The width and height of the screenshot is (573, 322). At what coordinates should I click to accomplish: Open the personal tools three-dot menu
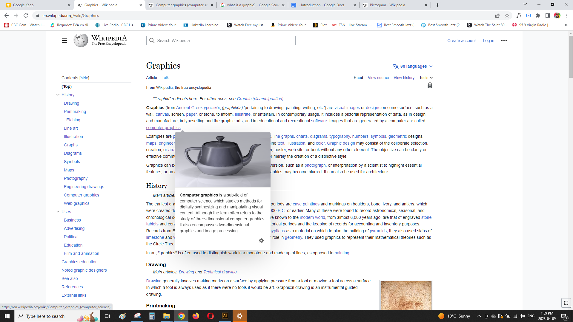pos(504,41)
